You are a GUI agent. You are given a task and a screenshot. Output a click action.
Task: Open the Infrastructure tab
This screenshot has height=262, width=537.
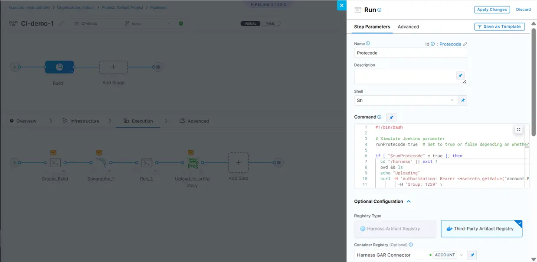point(81,121)
